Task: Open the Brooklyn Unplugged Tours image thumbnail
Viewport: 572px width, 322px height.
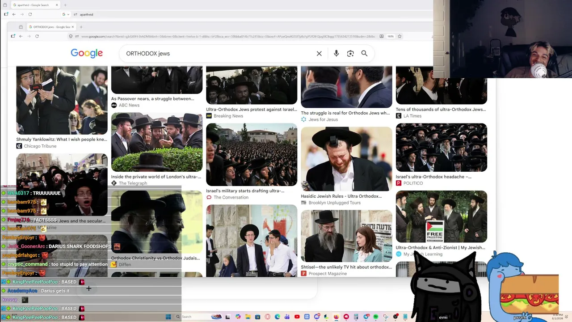Action: tap(346, 159)
